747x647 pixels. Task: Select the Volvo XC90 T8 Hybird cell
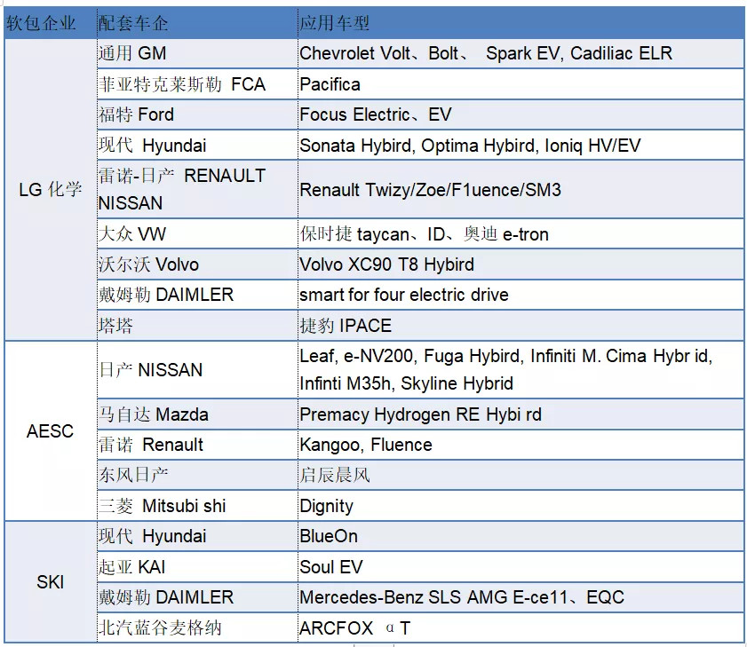click(521, 264)
